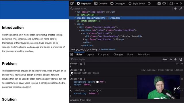Toggle print media simulation icon
The image size is (184, 103).
(181, 60)
